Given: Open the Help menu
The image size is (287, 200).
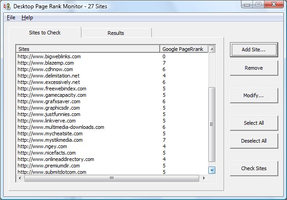Looking at the screenshot, I should (27, 17).
